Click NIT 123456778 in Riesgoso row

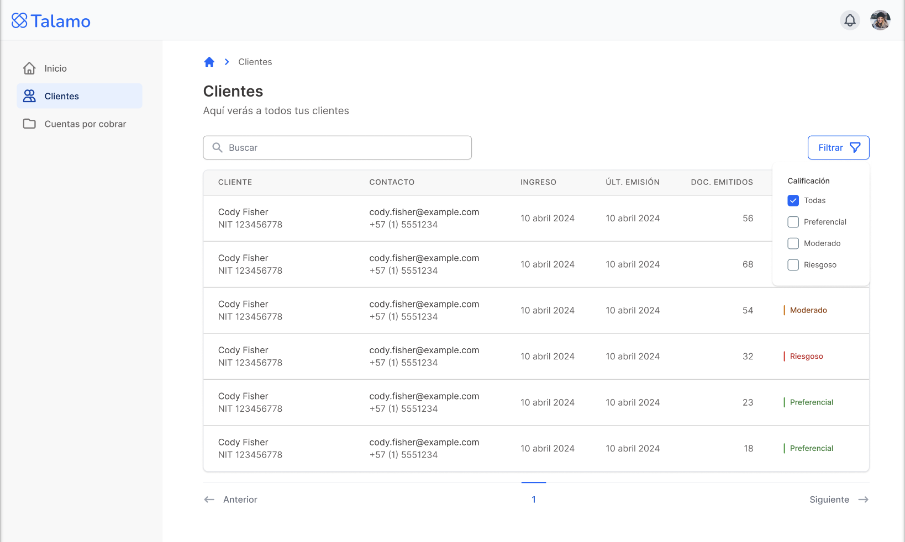pos(250,363)
